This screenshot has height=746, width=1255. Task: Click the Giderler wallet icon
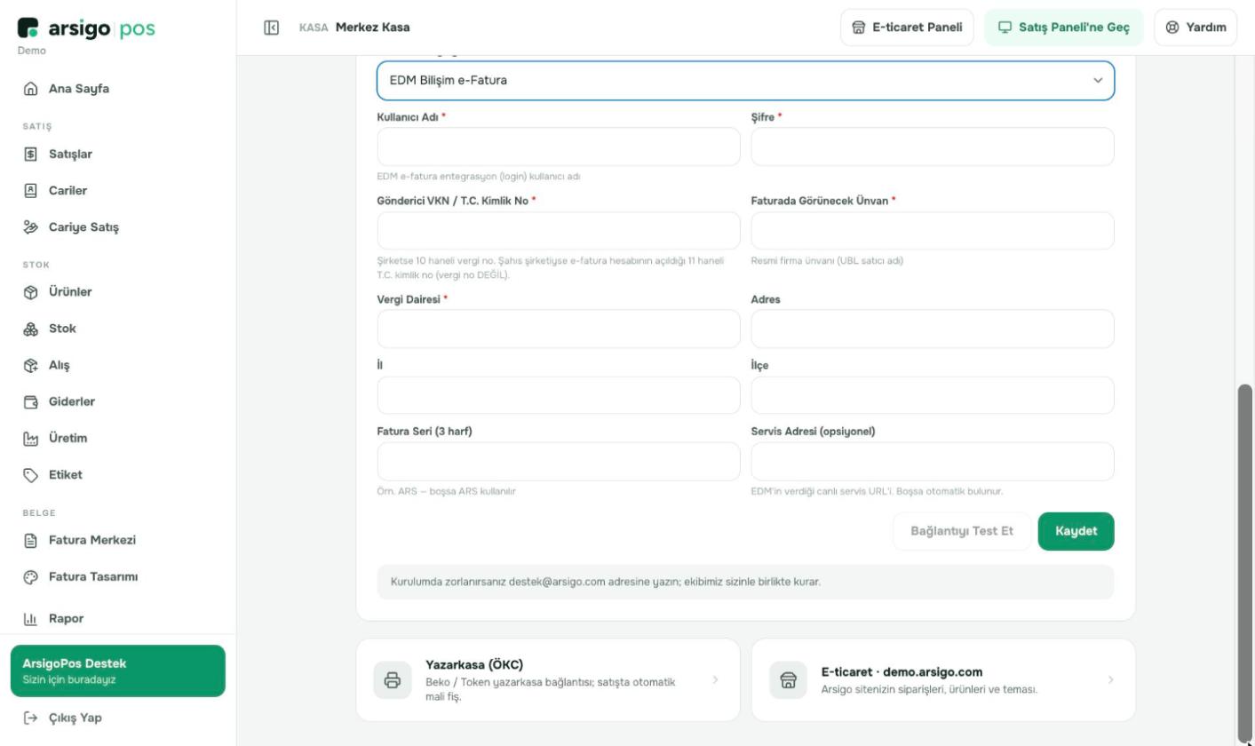coord(30,401)
